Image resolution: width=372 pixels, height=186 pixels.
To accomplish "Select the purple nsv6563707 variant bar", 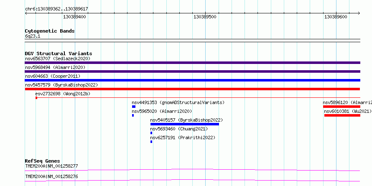I will (192, 63).
